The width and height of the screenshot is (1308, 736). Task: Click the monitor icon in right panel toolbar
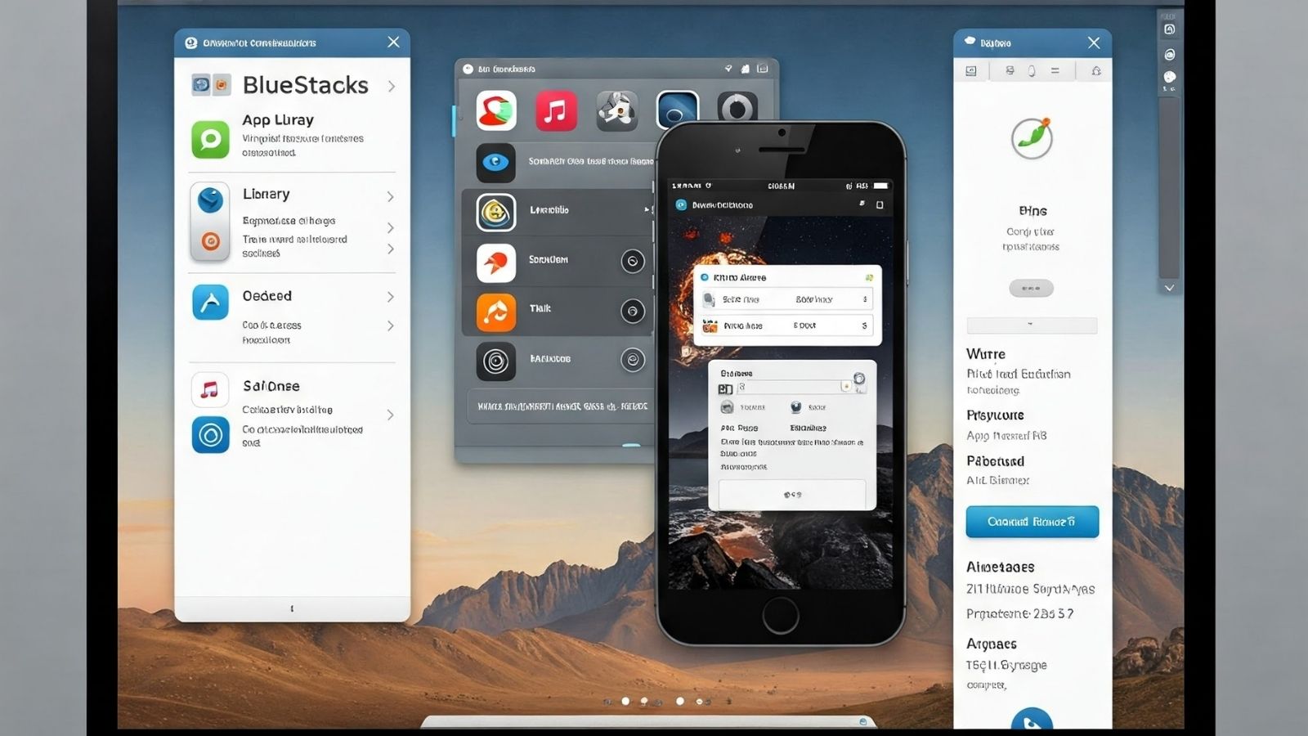pos(971,71)
